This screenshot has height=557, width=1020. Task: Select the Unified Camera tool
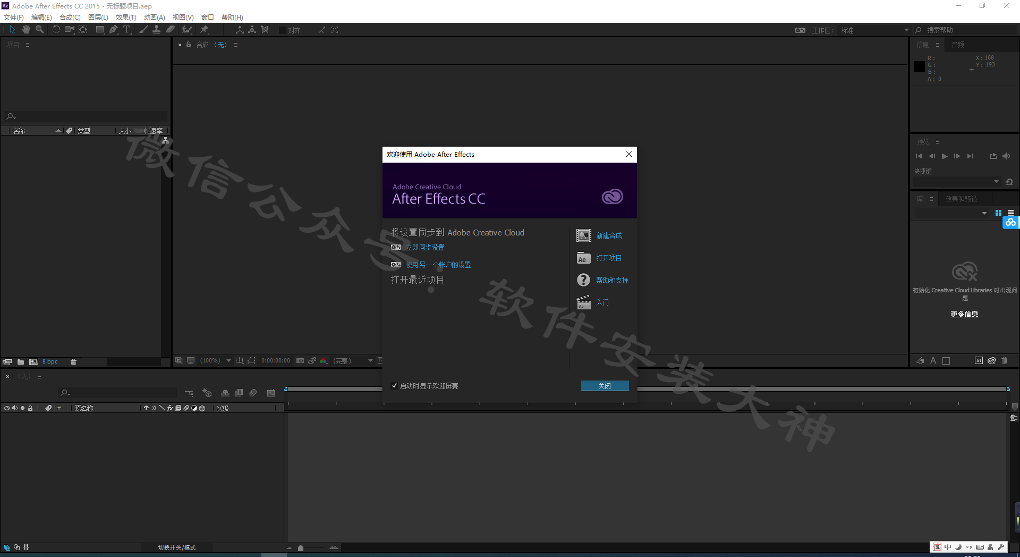(69, 30)
